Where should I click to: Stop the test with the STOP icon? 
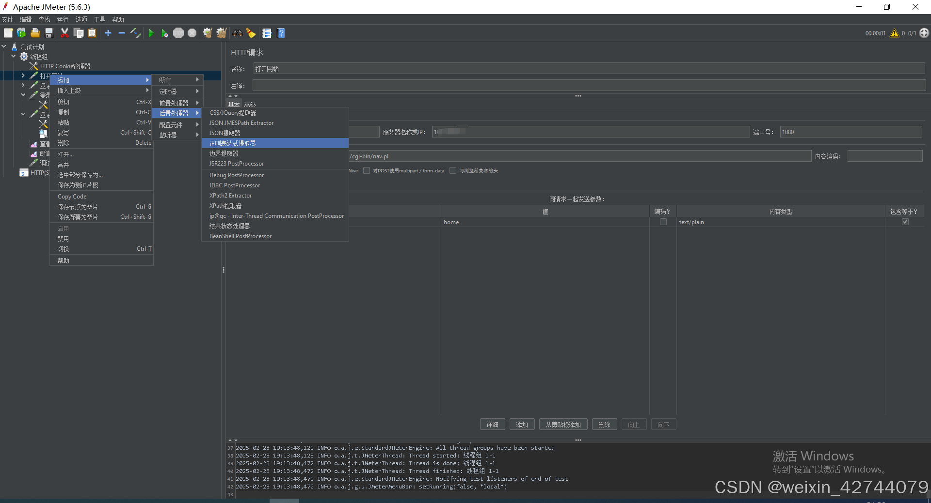coord(178,33)
